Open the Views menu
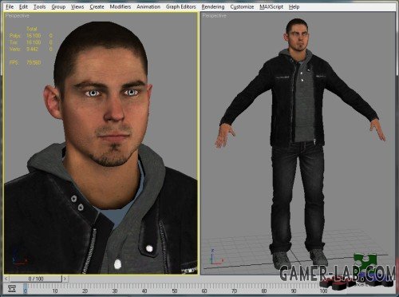Viewport: 399px width, 297px height. (77, 6)
